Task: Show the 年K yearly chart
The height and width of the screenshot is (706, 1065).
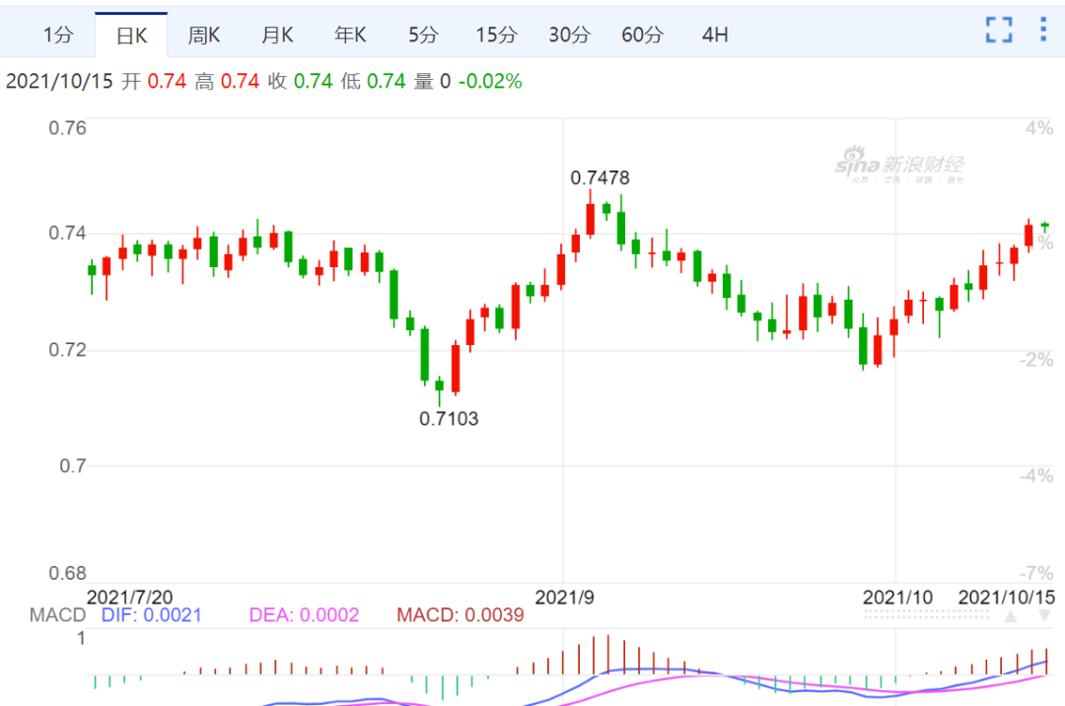Action: tap(350, 35)
